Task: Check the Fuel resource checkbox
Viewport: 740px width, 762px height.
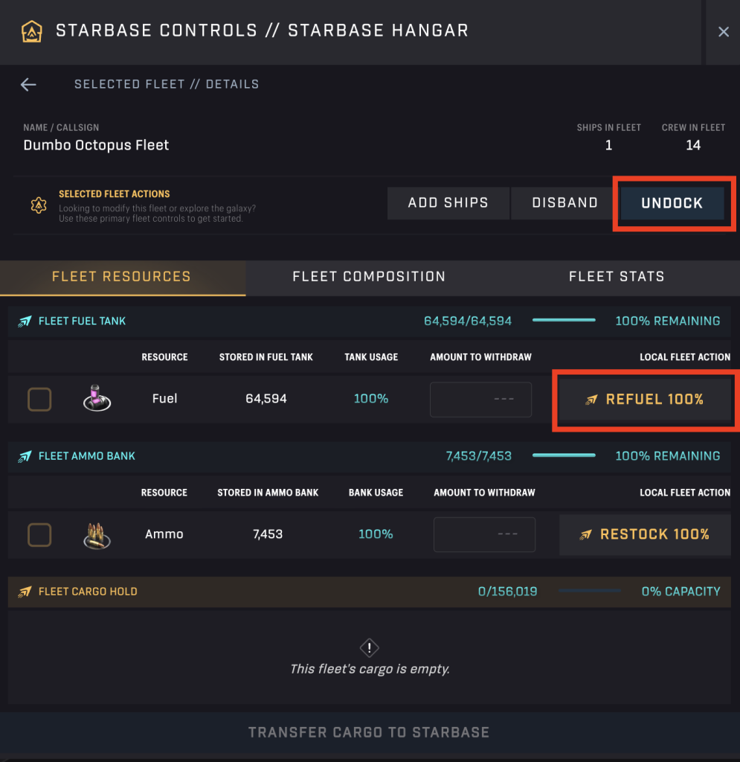Action: (x=39, y=400)
